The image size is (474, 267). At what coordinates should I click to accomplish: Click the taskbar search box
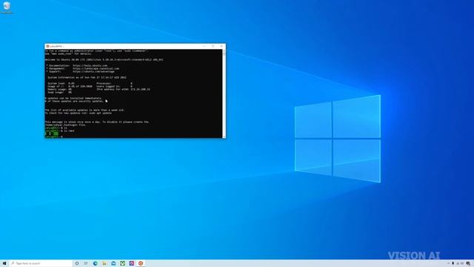41,263
